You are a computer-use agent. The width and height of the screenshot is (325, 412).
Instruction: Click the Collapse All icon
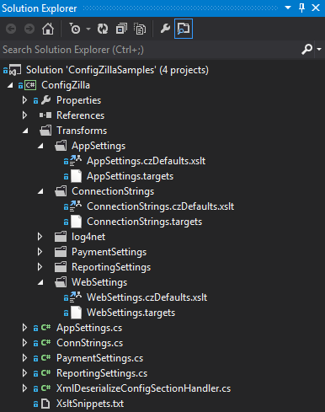[x=121, y=29]
